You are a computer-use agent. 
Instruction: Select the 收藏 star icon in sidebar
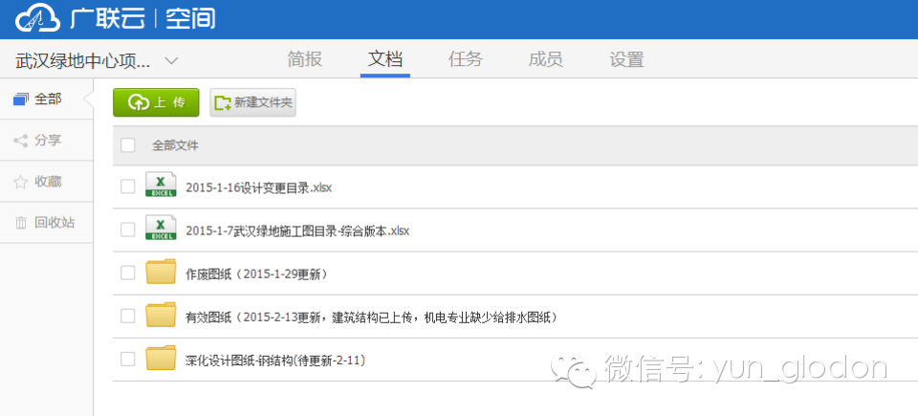[x=20, y=182]
